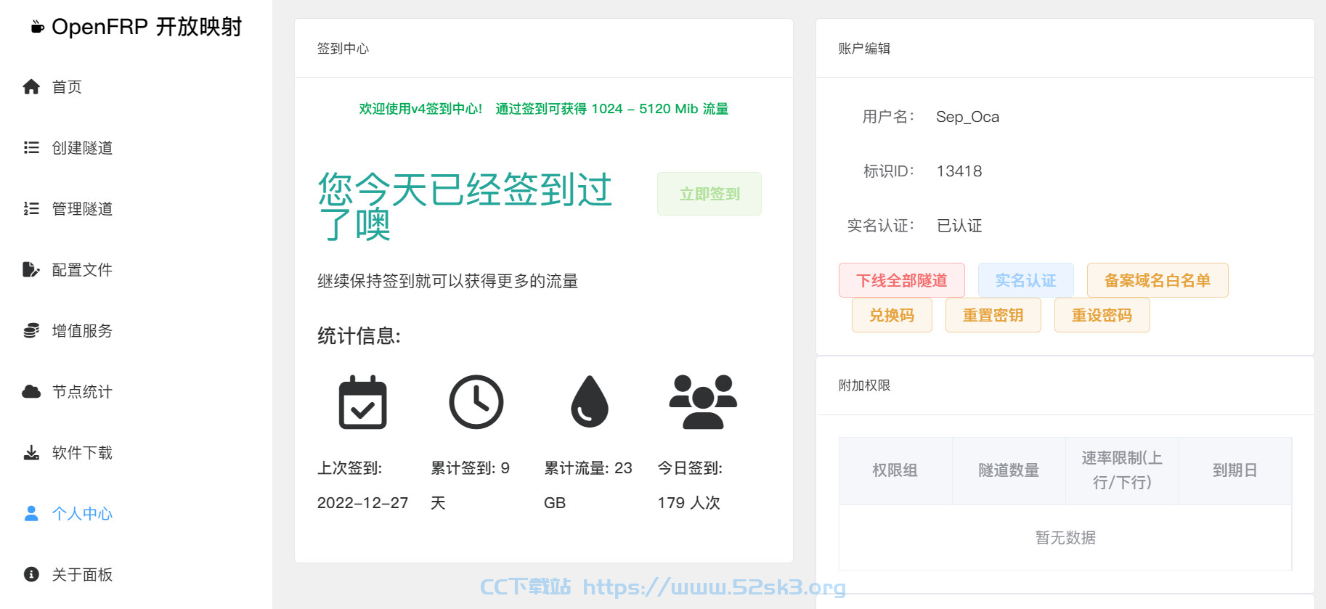This screenshot has width=1326, height=609.
Task: Click the 立即签到 button
Action: (709, 194)
